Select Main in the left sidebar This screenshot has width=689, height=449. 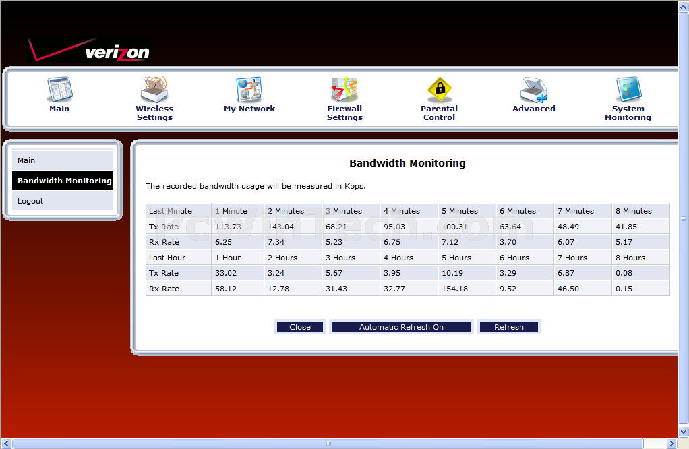click(62, 160)
